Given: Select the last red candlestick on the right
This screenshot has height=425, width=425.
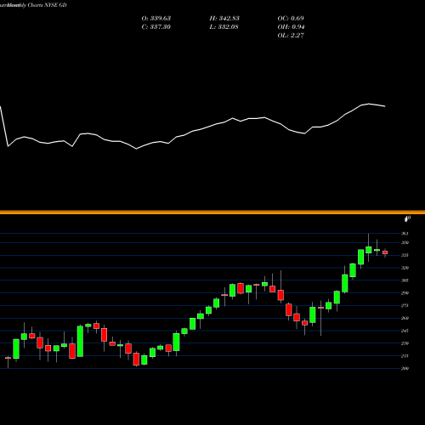Looking at the screenshot, I should point(385,252).
